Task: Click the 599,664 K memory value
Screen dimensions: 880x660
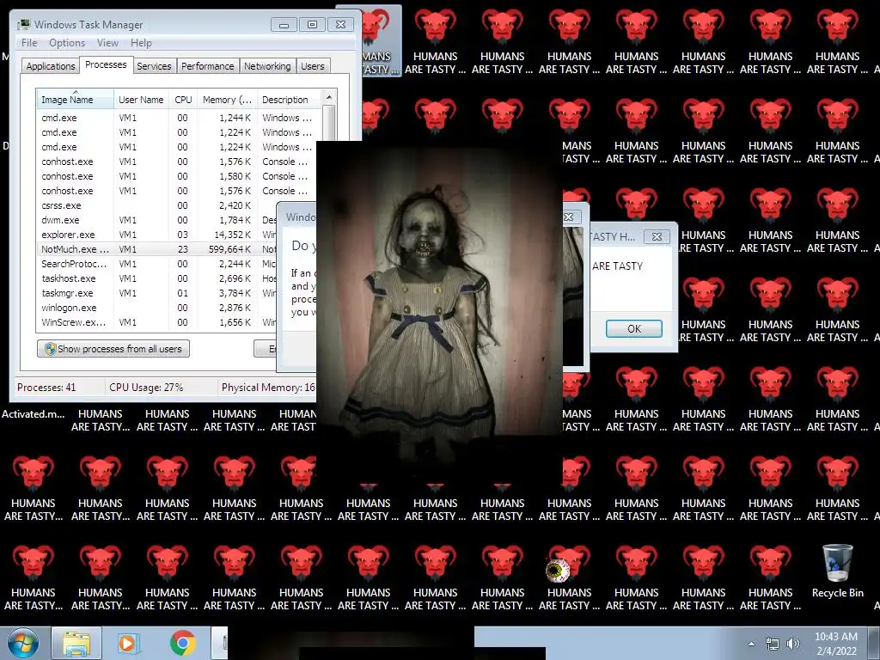Action: [x=230, y=249]
